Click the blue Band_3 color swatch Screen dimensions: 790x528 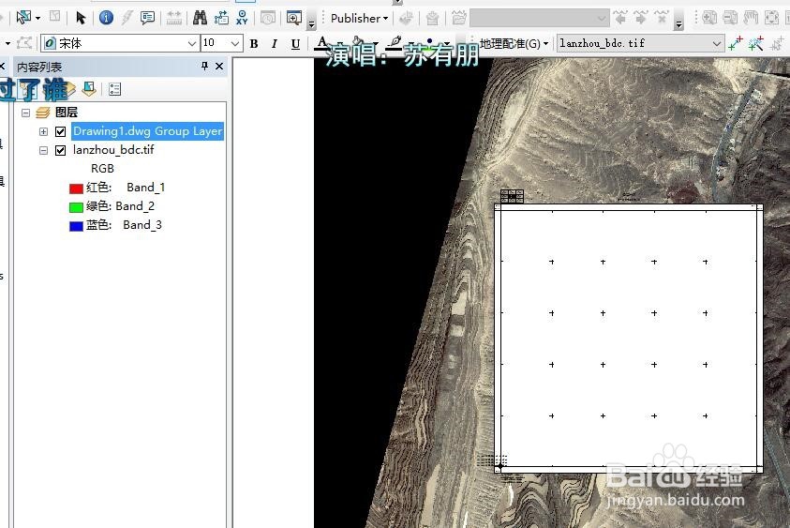tap(76, 226)
